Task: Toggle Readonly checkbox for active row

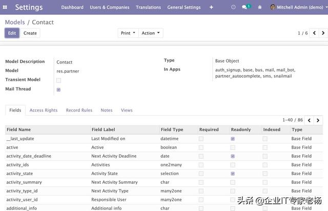Action: 233,147
